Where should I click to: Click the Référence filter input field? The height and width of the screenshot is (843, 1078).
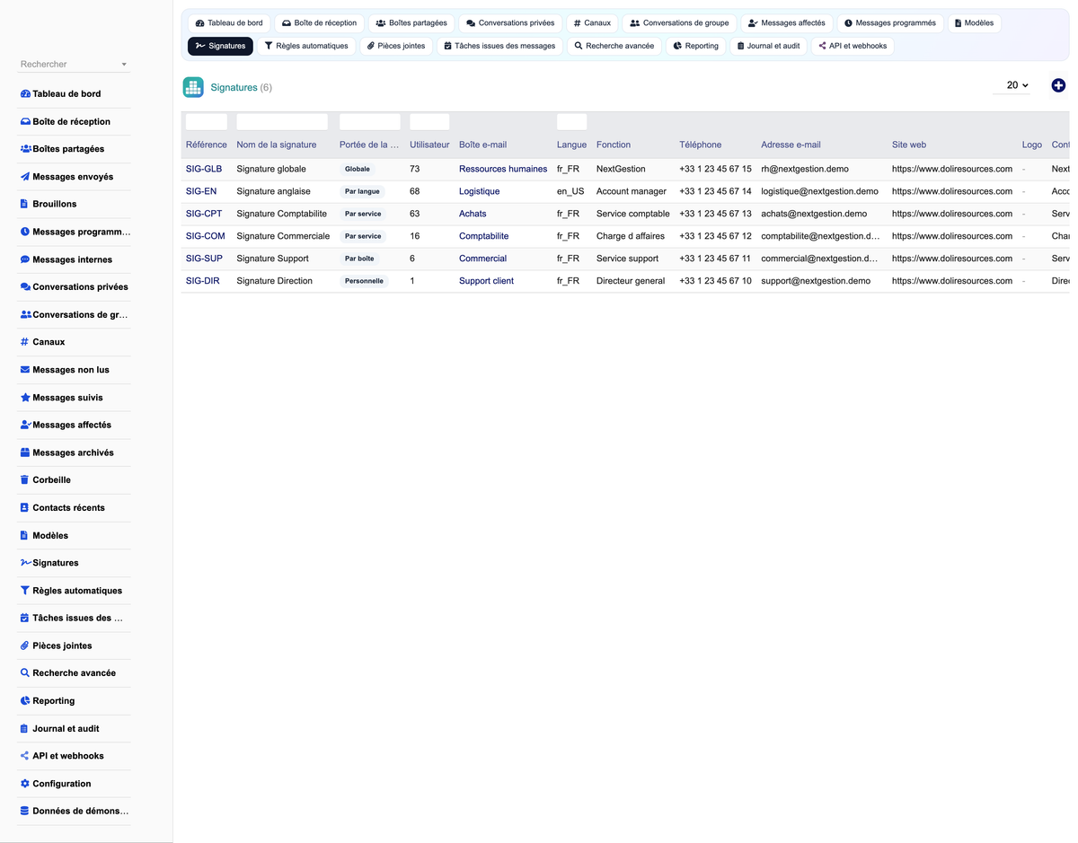[207, 122]
